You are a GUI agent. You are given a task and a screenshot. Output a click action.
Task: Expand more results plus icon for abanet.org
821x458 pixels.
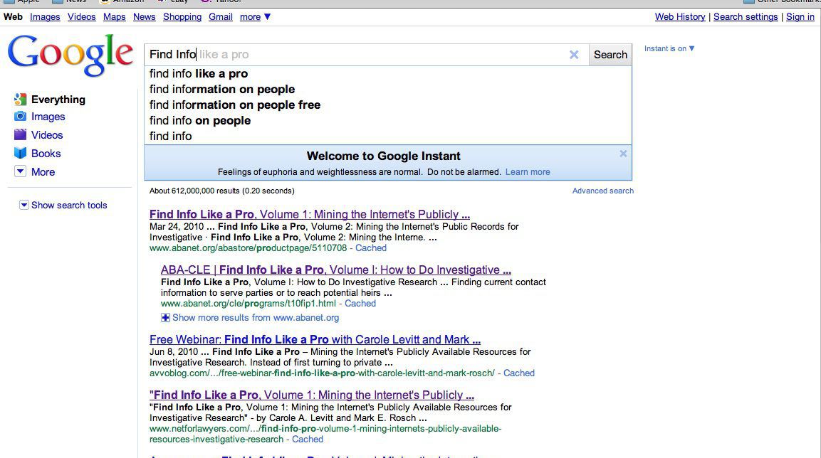[x=165, y=317]
